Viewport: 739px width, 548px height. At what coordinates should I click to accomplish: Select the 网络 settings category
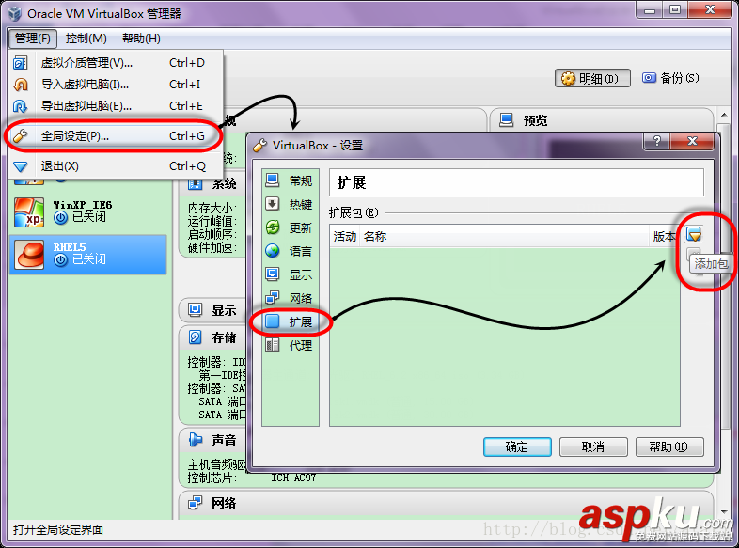pyautogui.click(x=290, y=298)
